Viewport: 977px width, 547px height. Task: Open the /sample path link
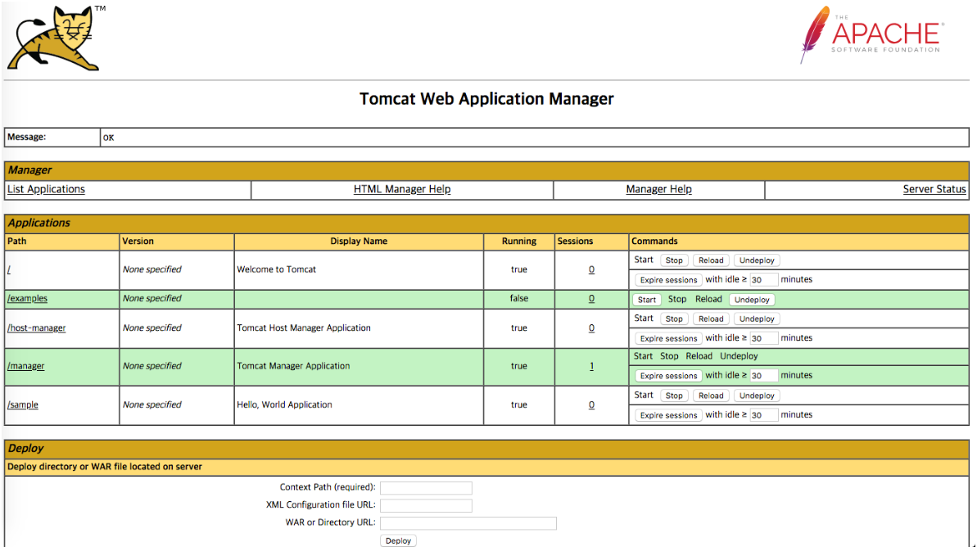click(22, 405)
